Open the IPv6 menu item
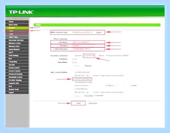This screenshot has width=170, height=133. click(x=17, y=86)
